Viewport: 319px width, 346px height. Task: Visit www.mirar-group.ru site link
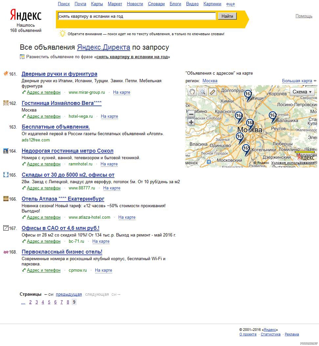point(87,92)
